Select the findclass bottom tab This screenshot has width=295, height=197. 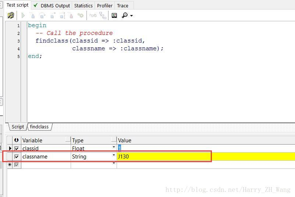click(39, 127)
